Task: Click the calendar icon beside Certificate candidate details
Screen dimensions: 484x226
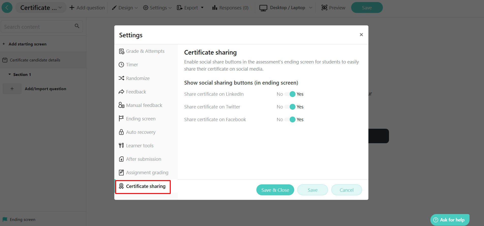Action: coord(5,60)
